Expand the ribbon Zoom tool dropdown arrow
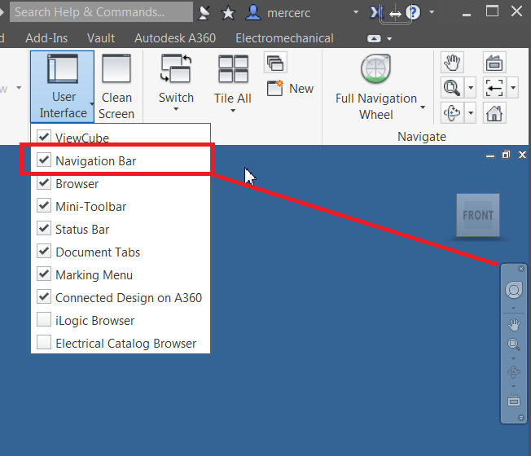531x456 pixels. [471, 88]
